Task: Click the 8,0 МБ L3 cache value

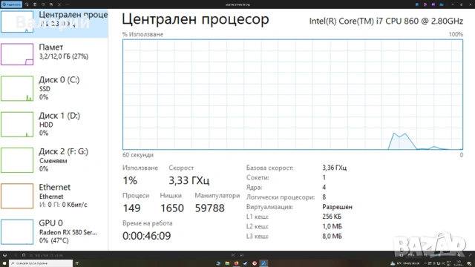Action: tap(332, 236)
